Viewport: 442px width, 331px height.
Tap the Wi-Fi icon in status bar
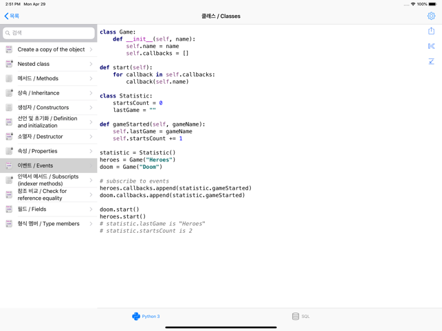413,4
